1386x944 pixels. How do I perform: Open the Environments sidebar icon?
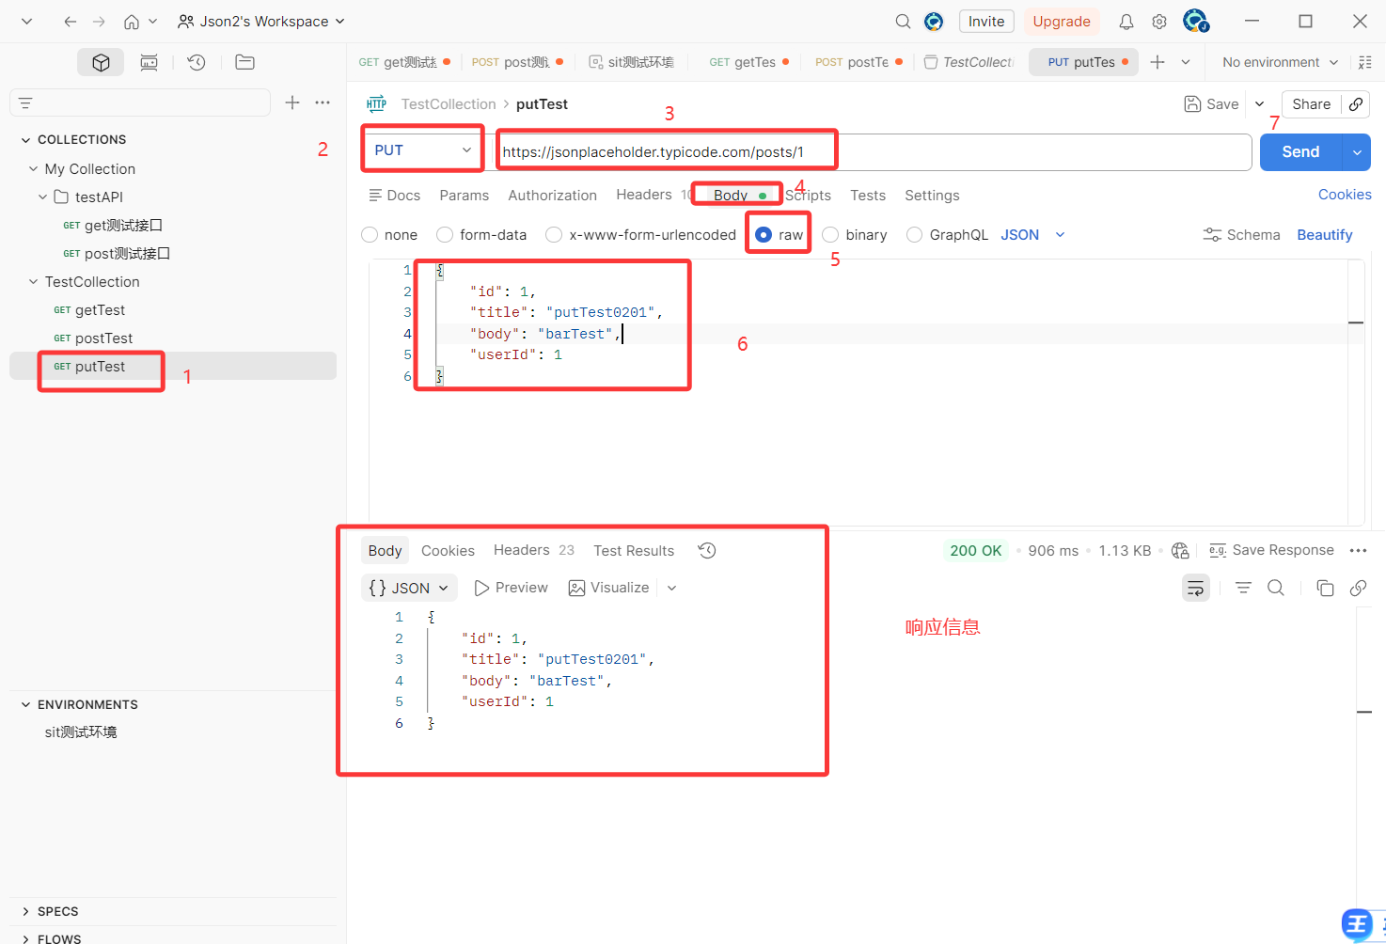(x=149, y=62)
